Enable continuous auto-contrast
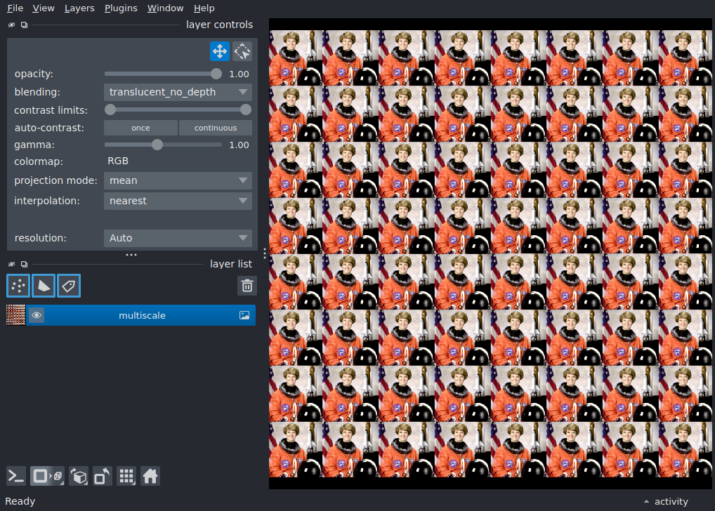This screenshot has height=511, width=715. click(215, 128)
